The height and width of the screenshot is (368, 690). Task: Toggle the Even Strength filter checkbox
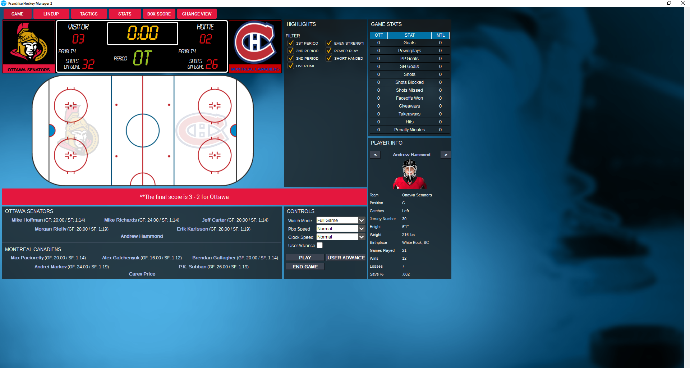(x=329, y=43)
